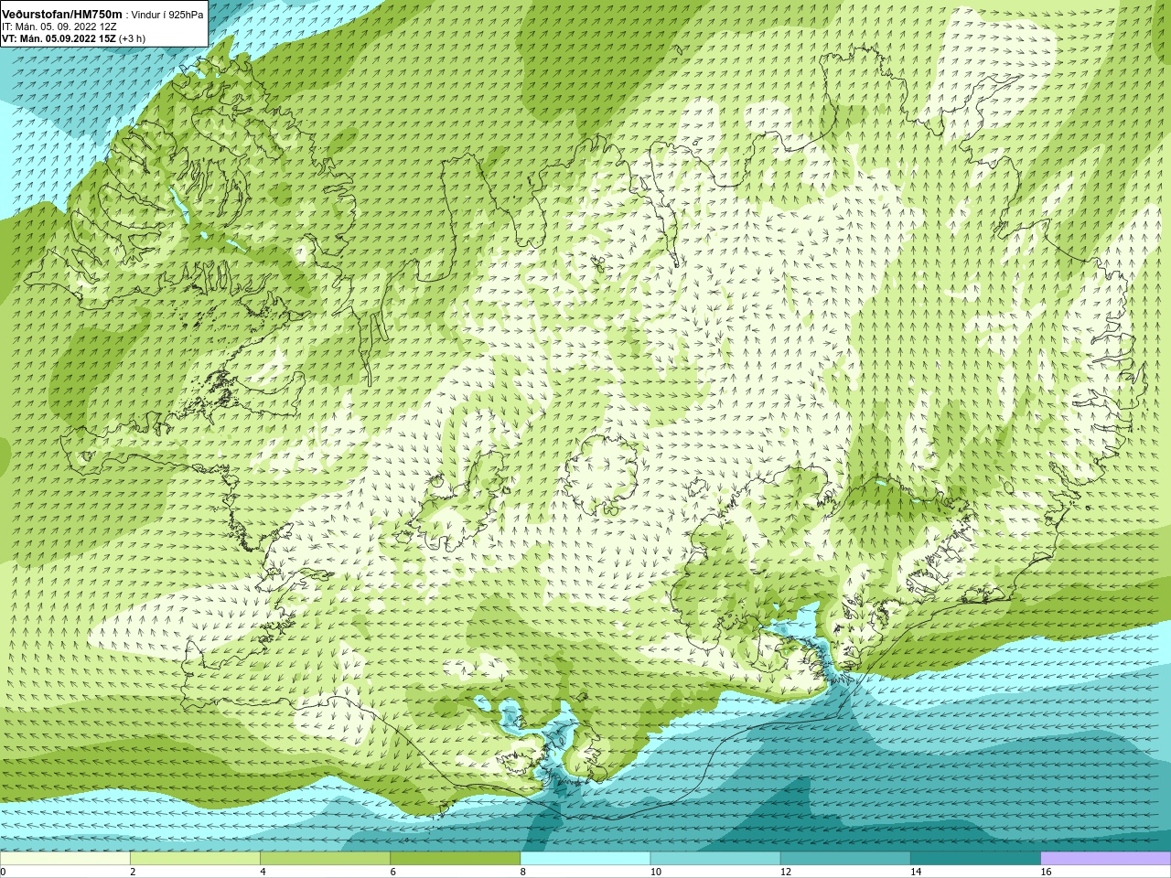
Task: Click the legend value '4'
Action: [263, 873]
